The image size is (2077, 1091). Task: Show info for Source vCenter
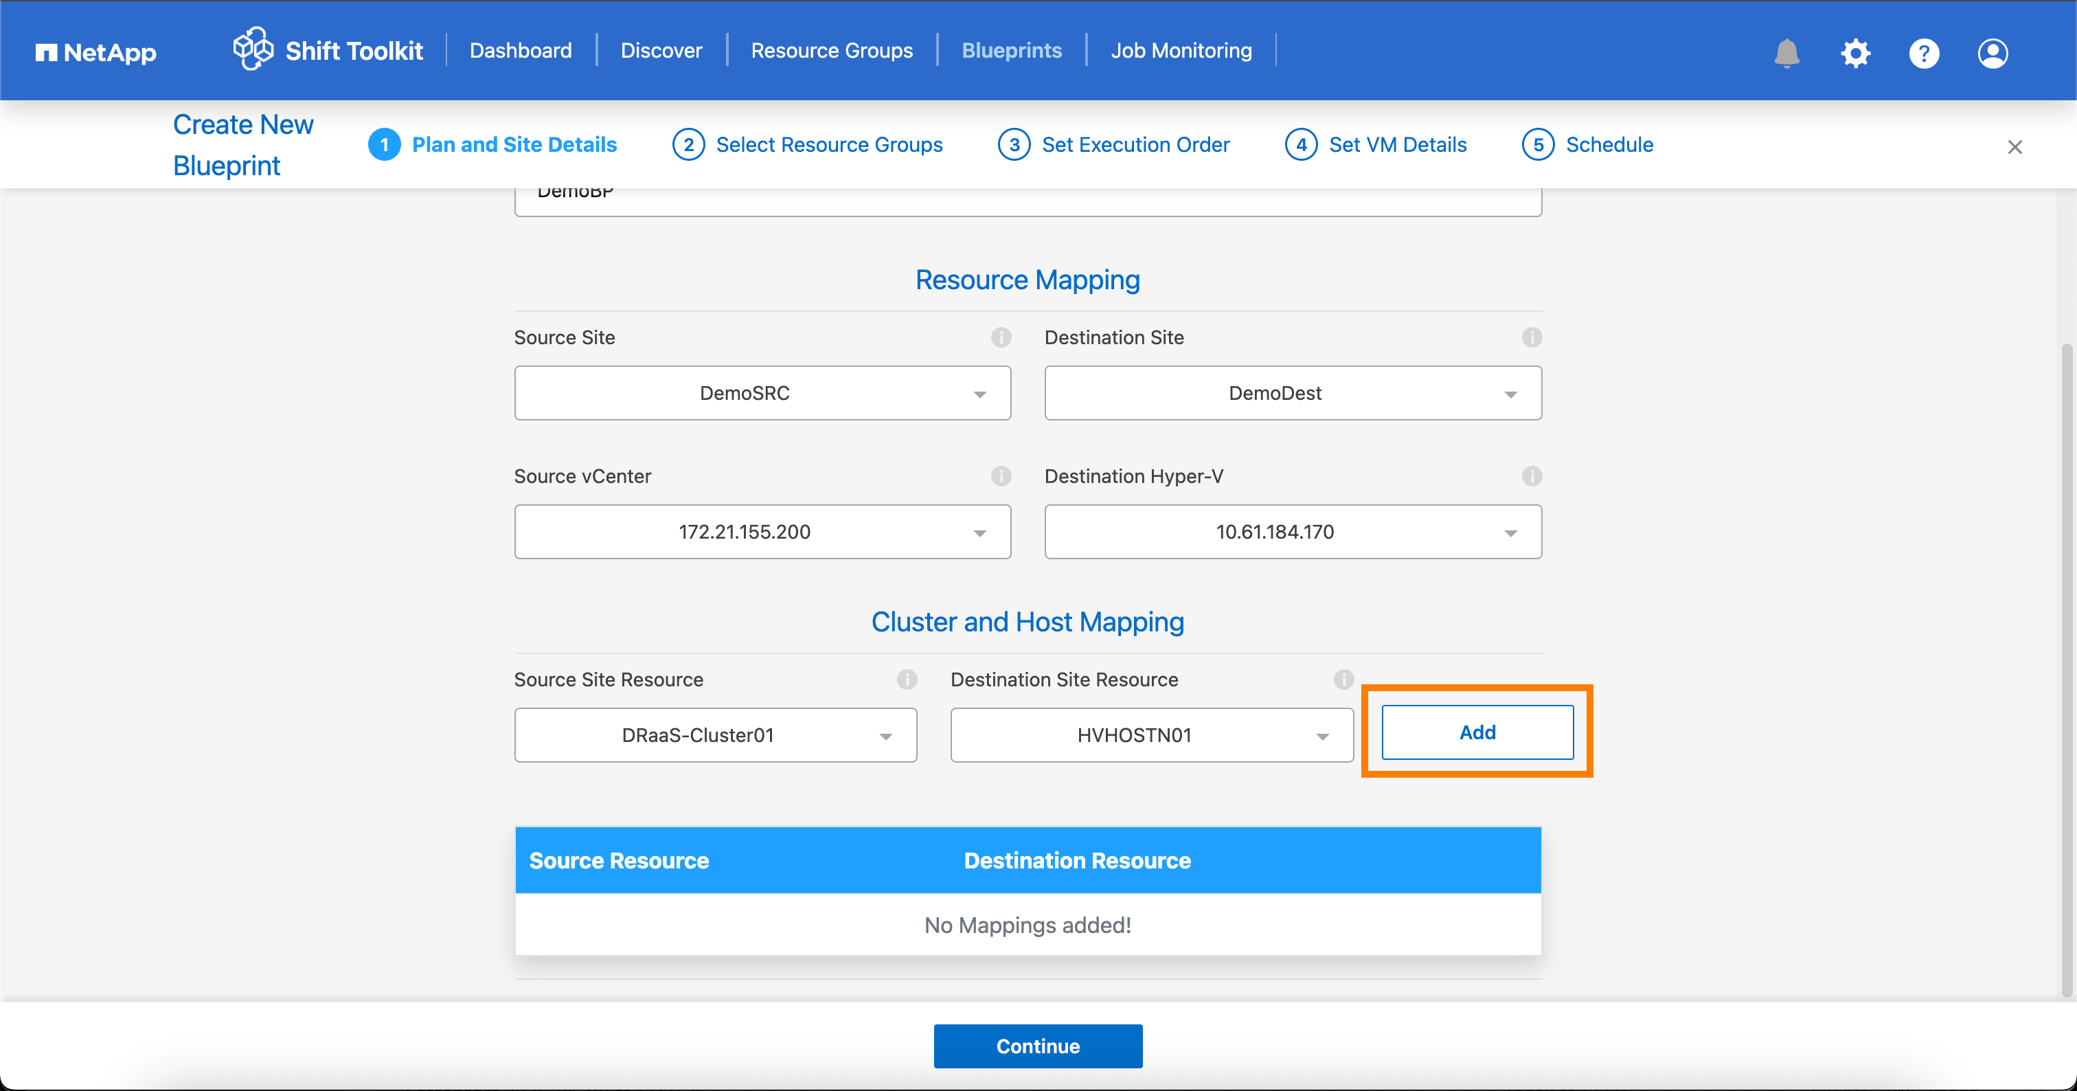coord(1001,475)
